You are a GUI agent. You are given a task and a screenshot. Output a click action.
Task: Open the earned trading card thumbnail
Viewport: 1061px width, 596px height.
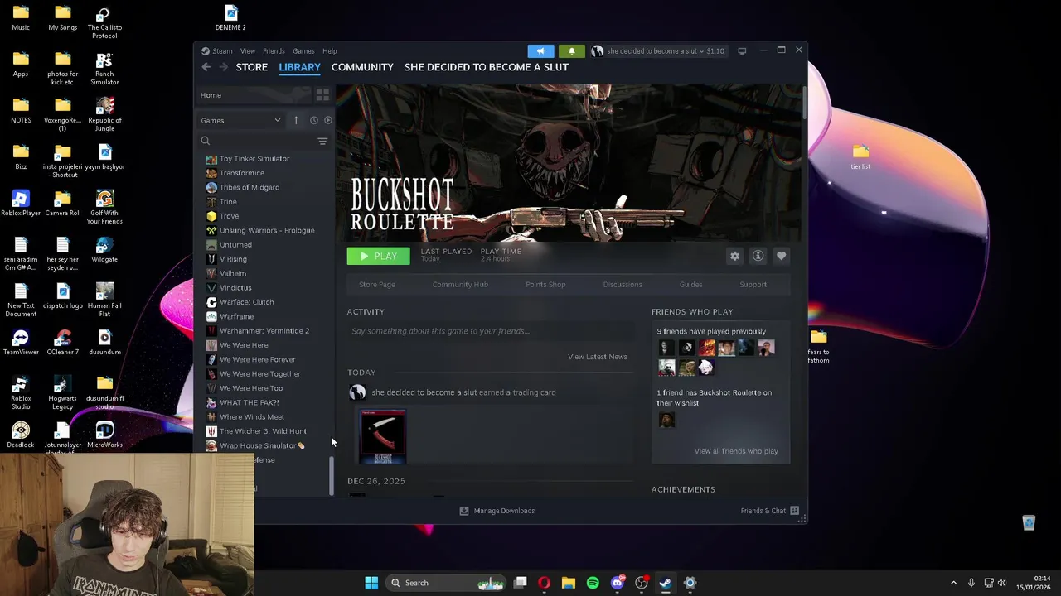[383, 436]
